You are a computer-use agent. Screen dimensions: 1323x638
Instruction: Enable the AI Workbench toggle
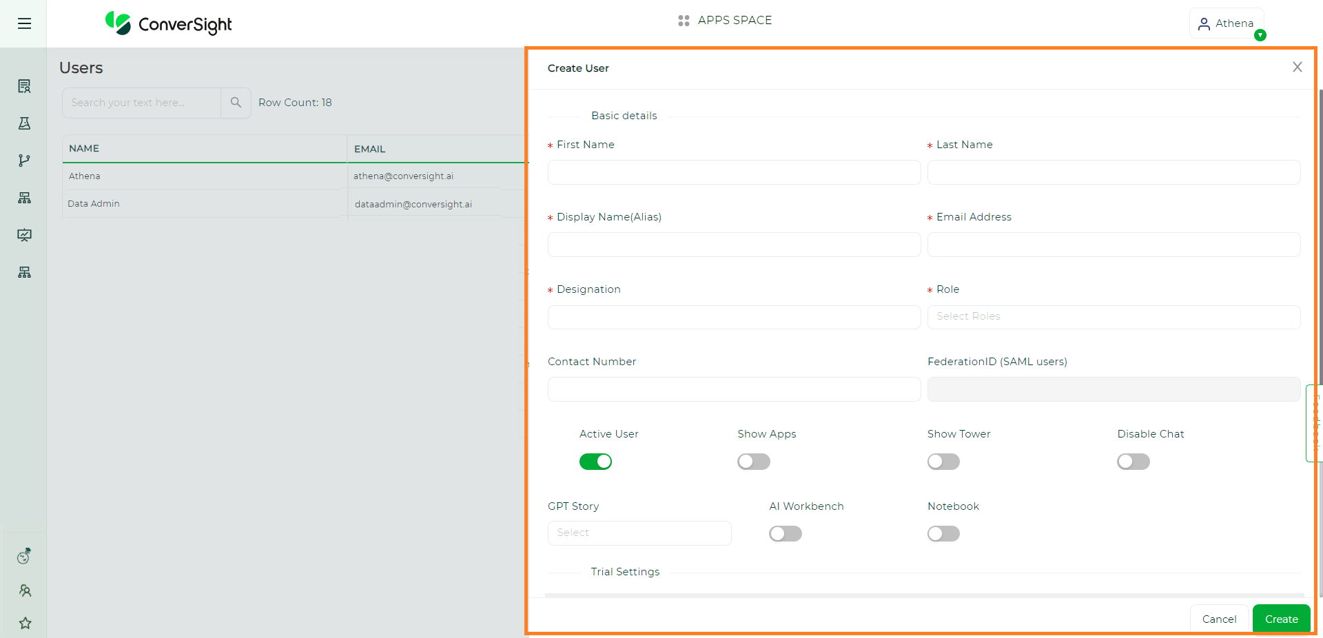786,534
